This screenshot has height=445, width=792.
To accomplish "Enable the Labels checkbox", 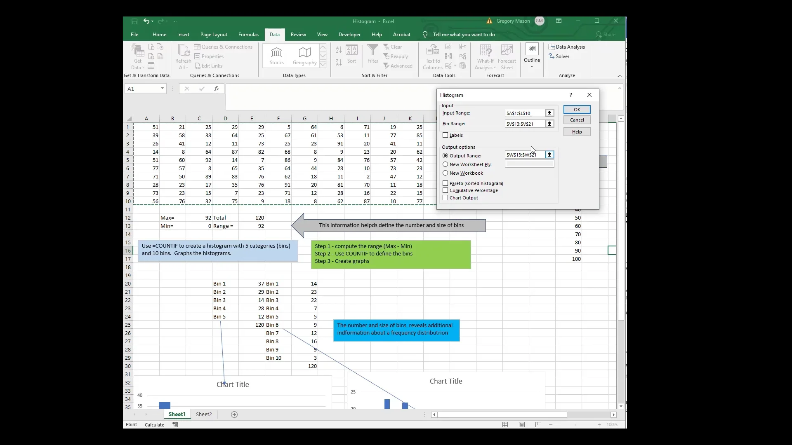I will [446, 135].
